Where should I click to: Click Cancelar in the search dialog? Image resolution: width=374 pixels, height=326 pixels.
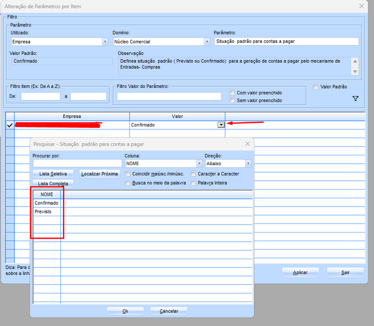(x=169, y=311)
